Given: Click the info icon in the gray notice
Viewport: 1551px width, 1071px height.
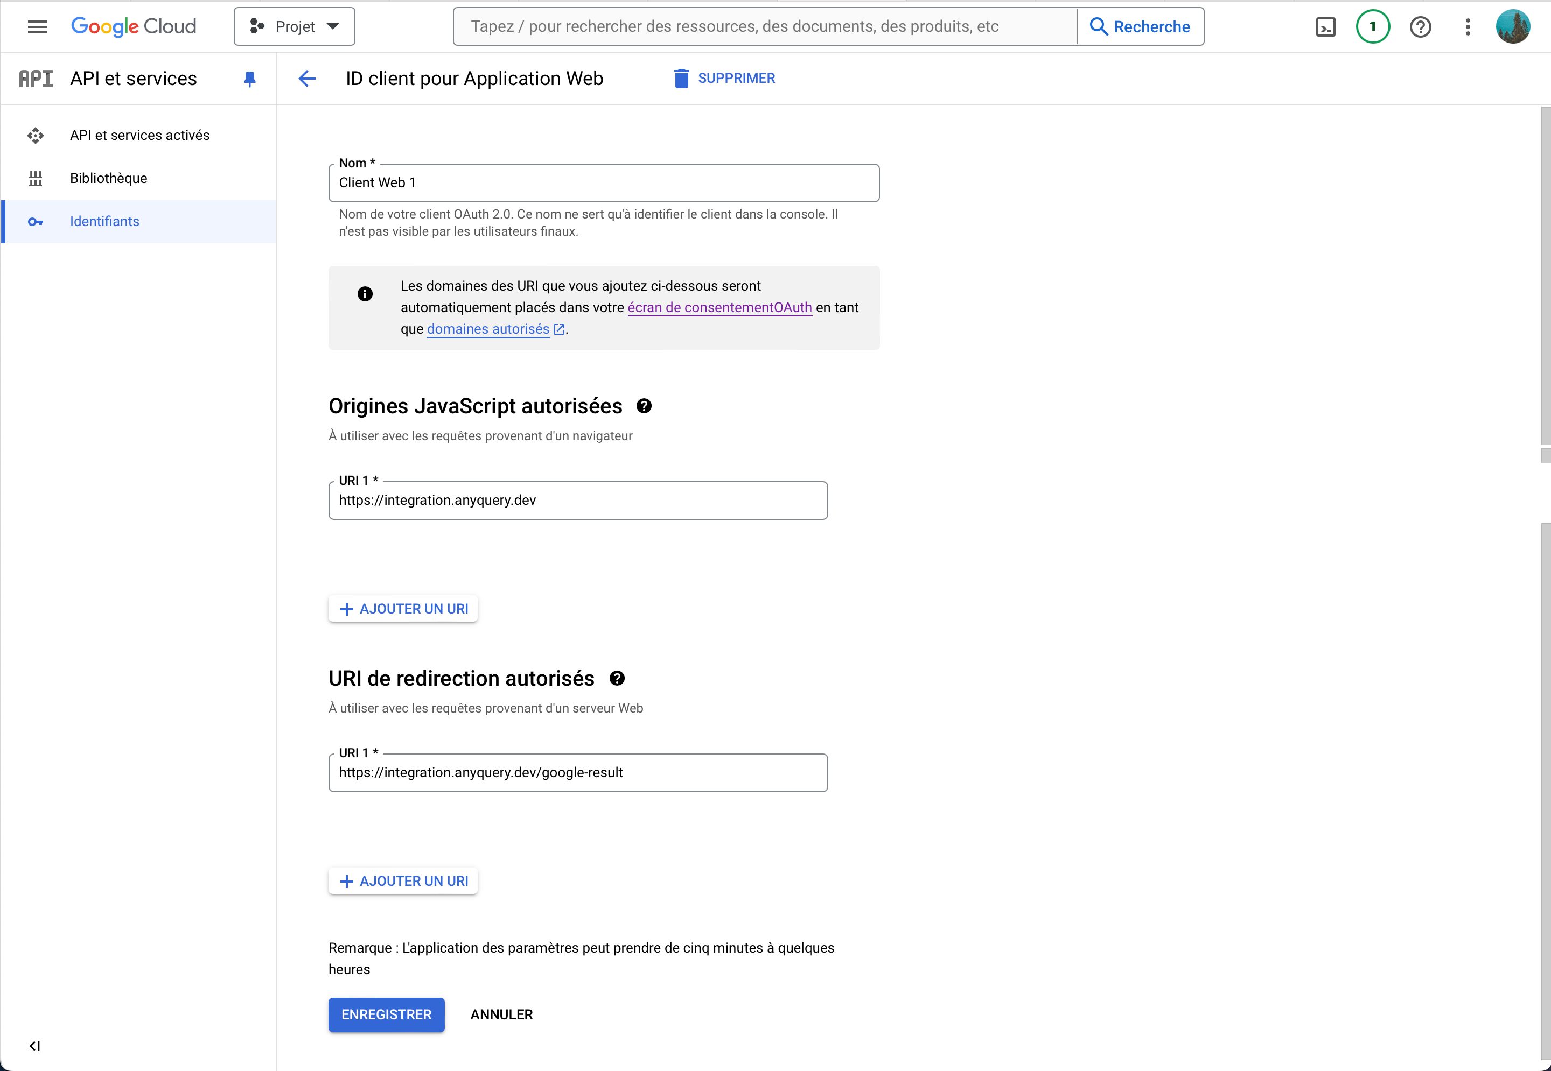Looking at the screenshot, I should coord(365,294).
